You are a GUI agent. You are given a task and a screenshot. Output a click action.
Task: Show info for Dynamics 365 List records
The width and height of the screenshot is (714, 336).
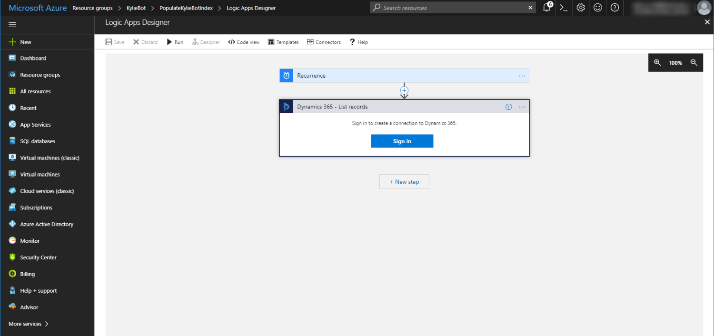click(x=508, y=107)
